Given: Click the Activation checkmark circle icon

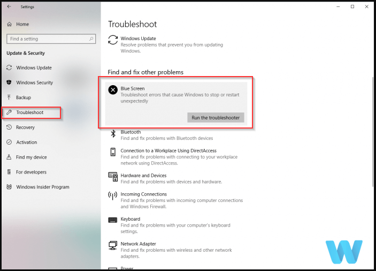Looking at the screenshot, I should coord(9,142).
